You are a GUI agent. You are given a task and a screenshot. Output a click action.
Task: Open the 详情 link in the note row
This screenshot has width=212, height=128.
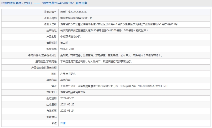pos(63,123)
